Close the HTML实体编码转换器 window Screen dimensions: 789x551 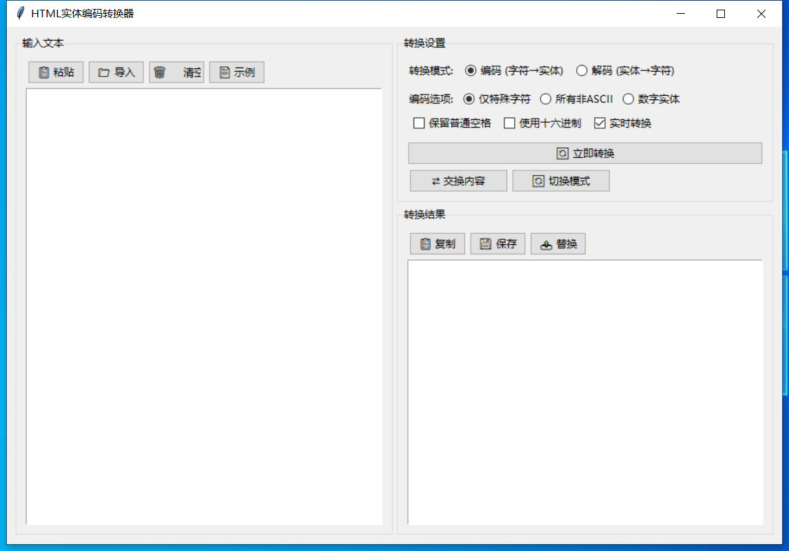(761, 14)
